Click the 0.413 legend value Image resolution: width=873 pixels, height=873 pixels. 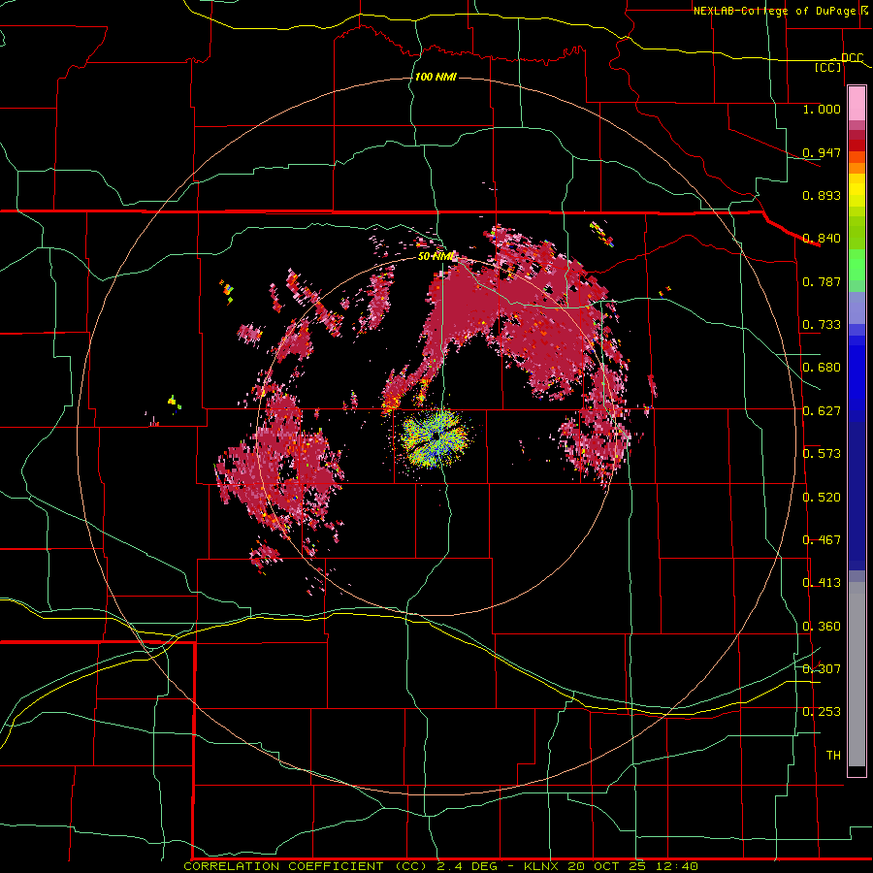[822, 583]
